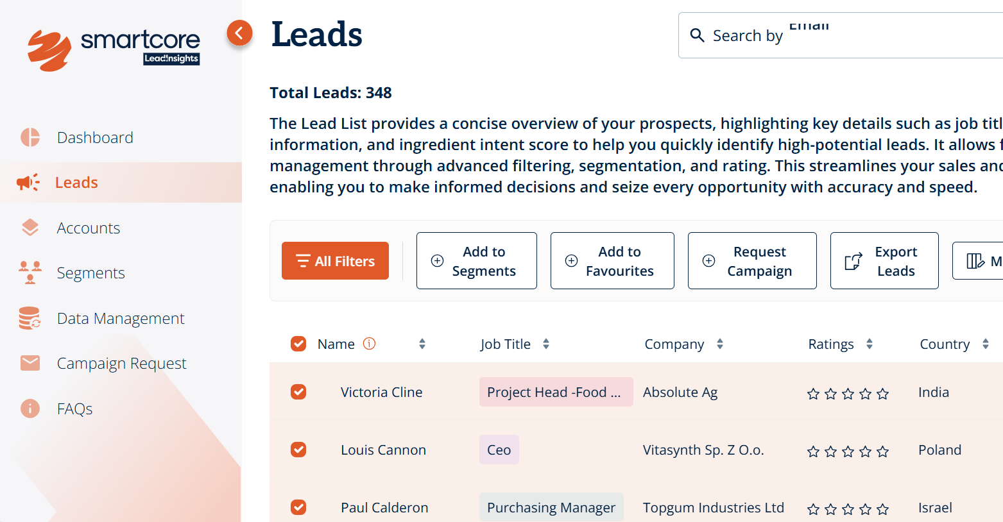Viewport: 1003px width, 522px height.
Task: Click the search magnifier icon
Action: tap(697, 35)
